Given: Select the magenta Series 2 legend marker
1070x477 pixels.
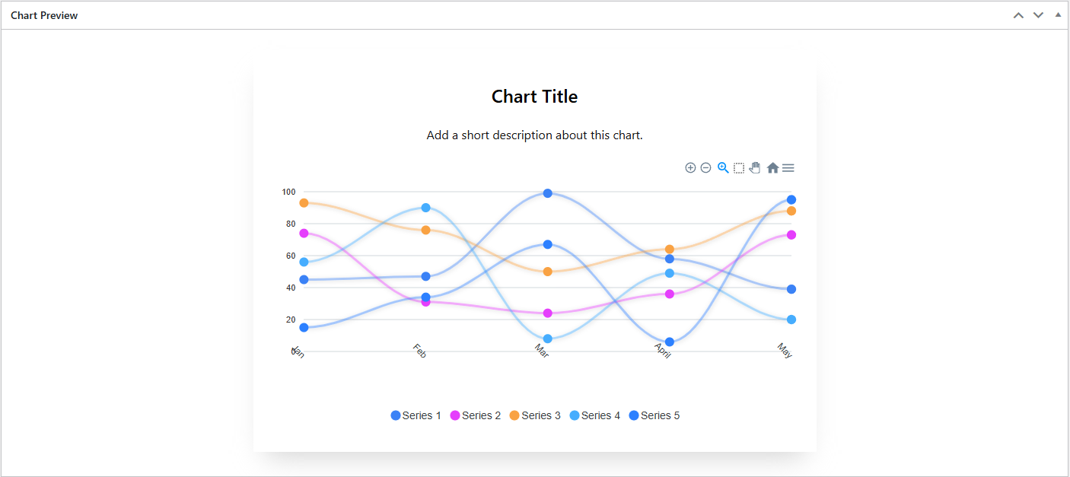Looking at the screenshot, I should point(457,415).
